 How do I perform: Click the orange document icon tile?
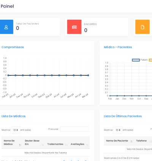(142, 27)
